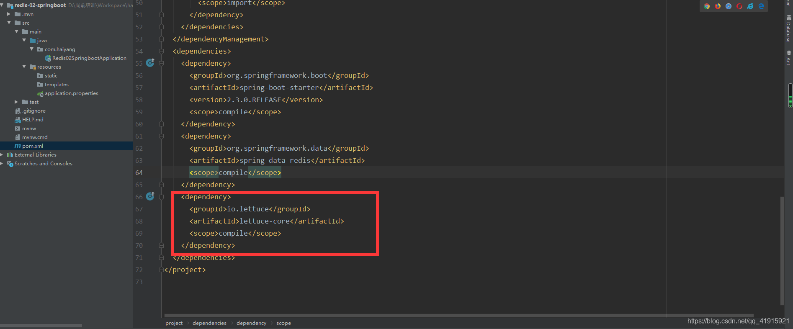
Task: Click the Maven 'm' icon of pom.xml
Action: [18, 146]
